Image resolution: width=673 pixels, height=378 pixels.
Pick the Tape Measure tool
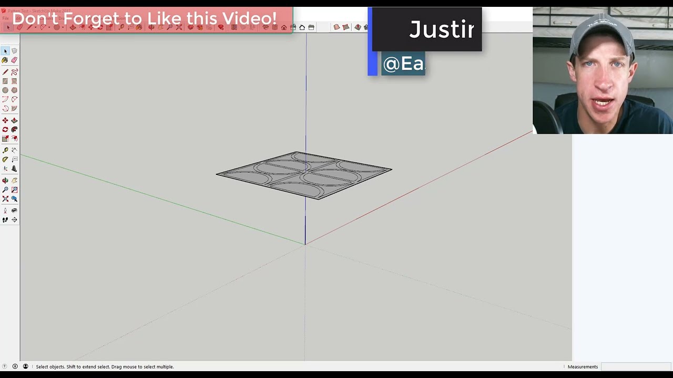[5, 150]
